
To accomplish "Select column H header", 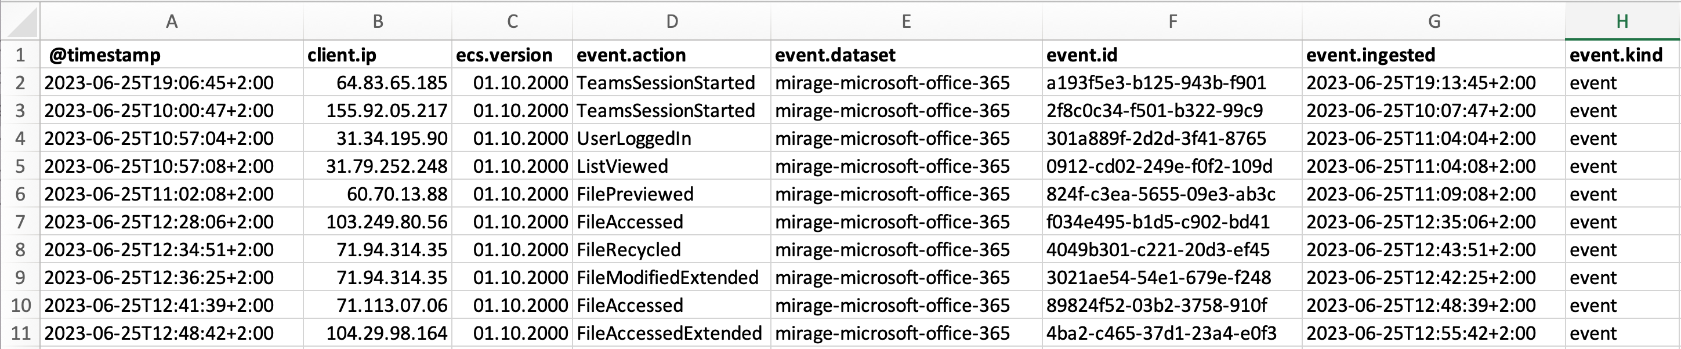I will coord(1622,21).
